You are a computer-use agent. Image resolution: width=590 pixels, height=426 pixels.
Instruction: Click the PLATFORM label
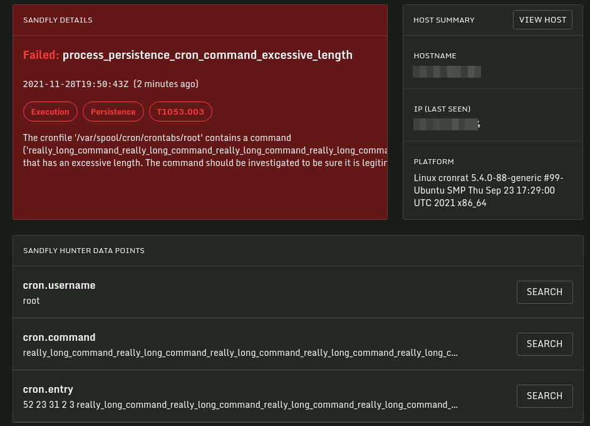434,162
